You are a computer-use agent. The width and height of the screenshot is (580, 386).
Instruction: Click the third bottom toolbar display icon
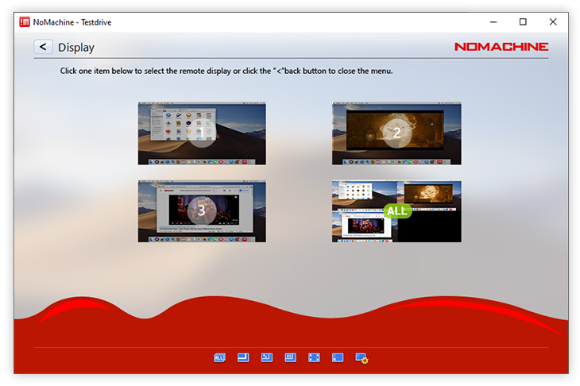point(267,358)
